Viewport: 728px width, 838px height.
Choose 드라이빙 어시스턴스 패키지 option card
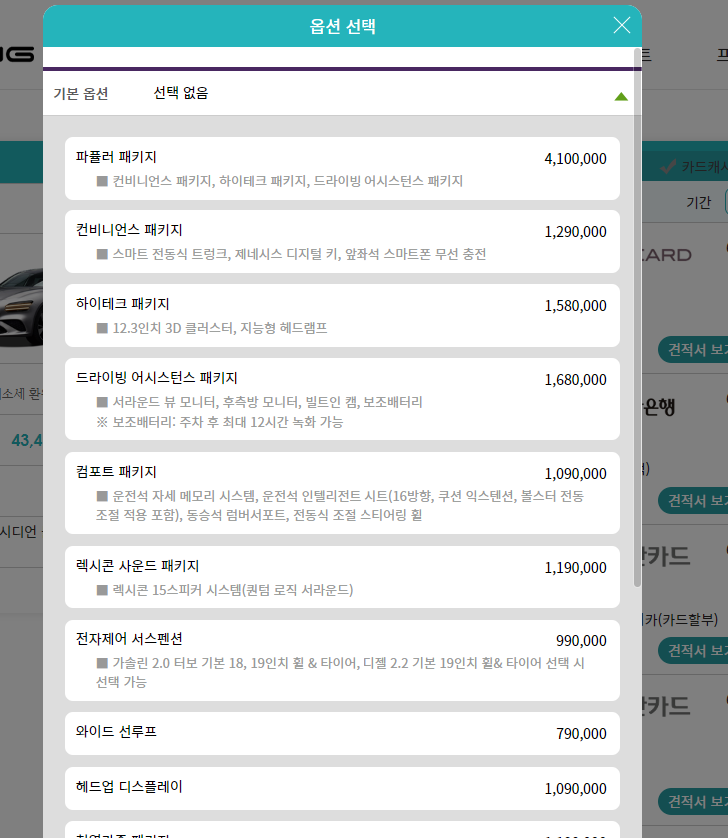[343, 399]
